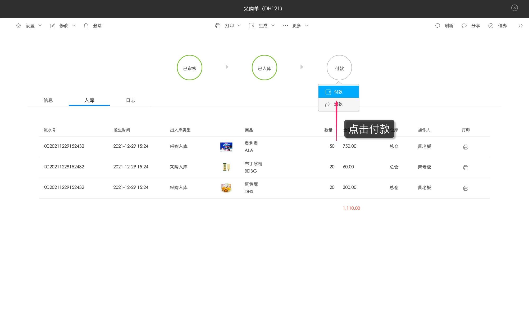
Task: Click the 分享 button label
Action: [x=476, y=26]
